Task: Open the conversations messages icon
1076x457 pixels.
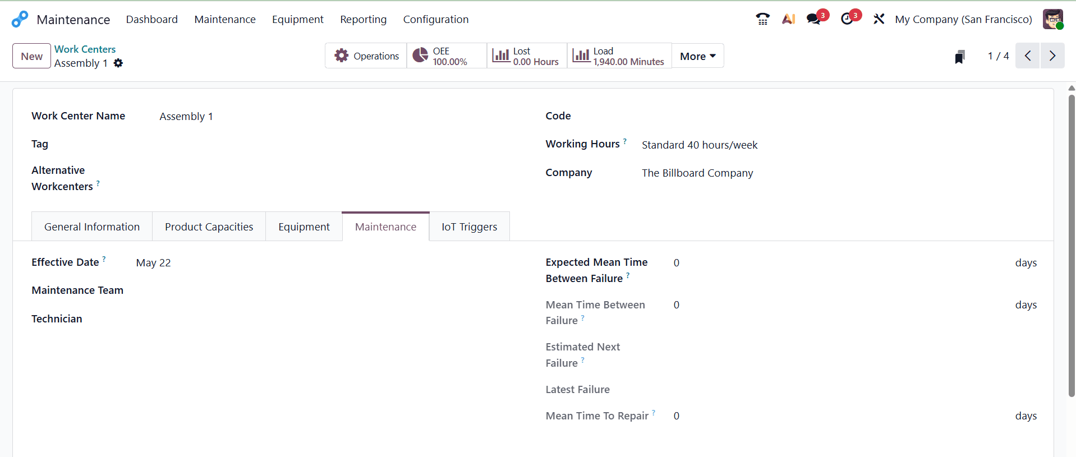Action: [x=814, y=19]
